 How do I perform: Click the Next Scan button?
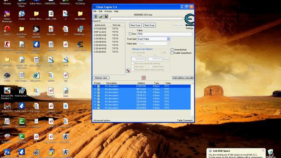(149, 25)
